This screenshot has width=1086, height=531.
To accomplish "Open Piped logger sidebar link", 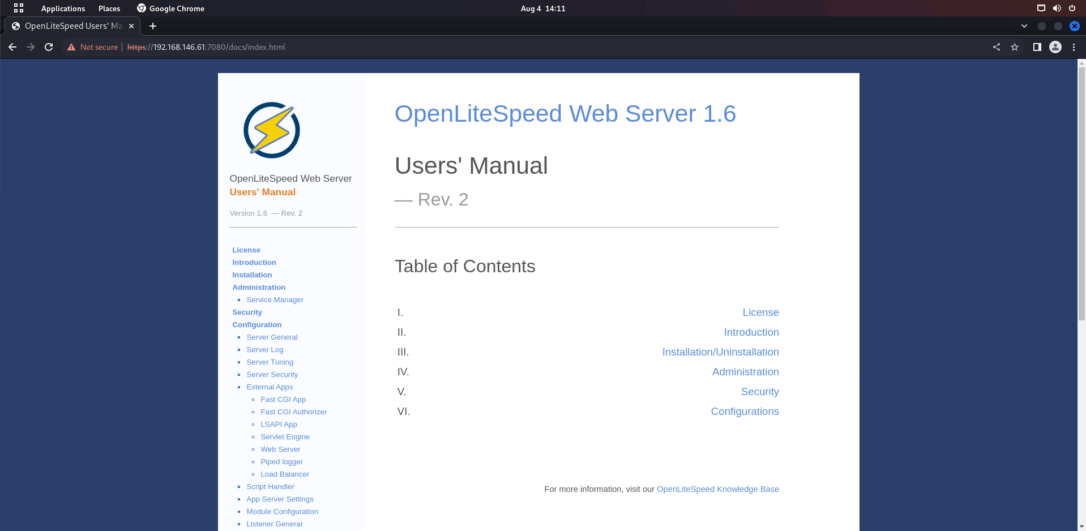I will point(281,461).
